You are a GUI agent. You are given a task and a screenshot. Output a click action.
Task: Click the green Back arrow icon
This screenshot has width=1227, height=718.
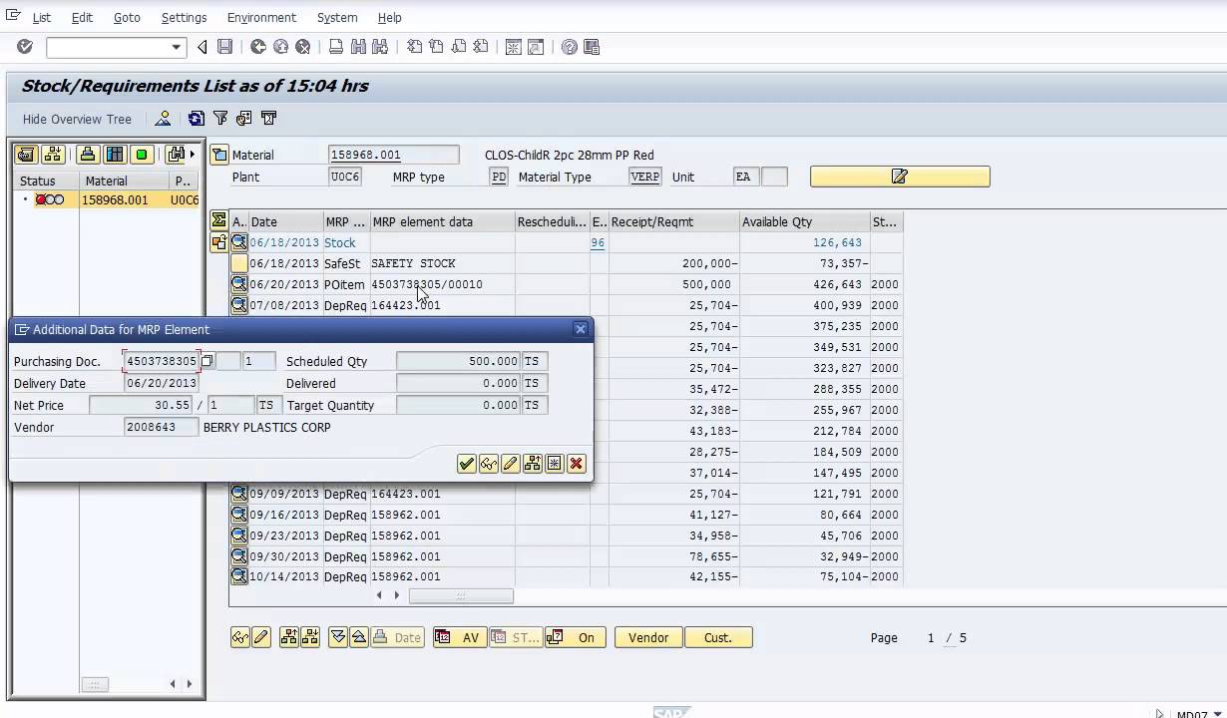(258, 47)
